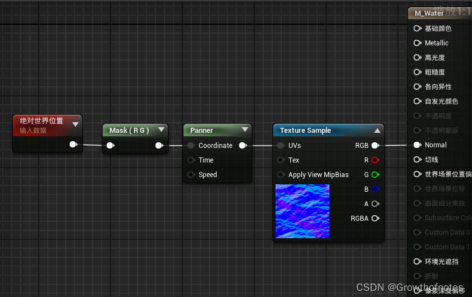Click the blue B output pin

click(375, 189)
